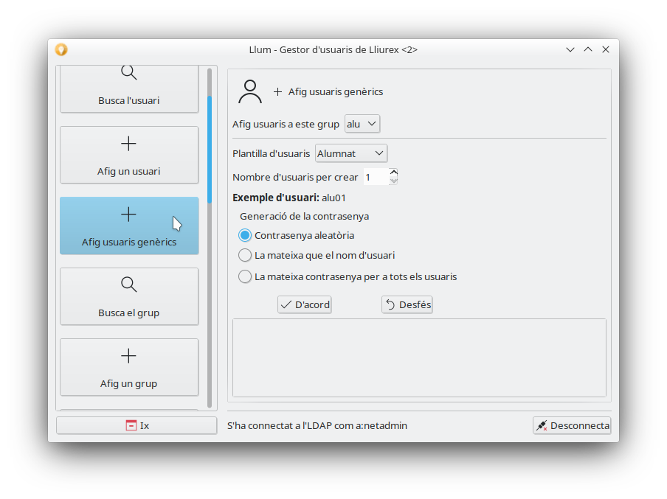Image resolution: width=667 pixels, height=499 pixels.
Task: Click plus icon on Afig usuaris genèrics tile
Action: pos(128,214)
